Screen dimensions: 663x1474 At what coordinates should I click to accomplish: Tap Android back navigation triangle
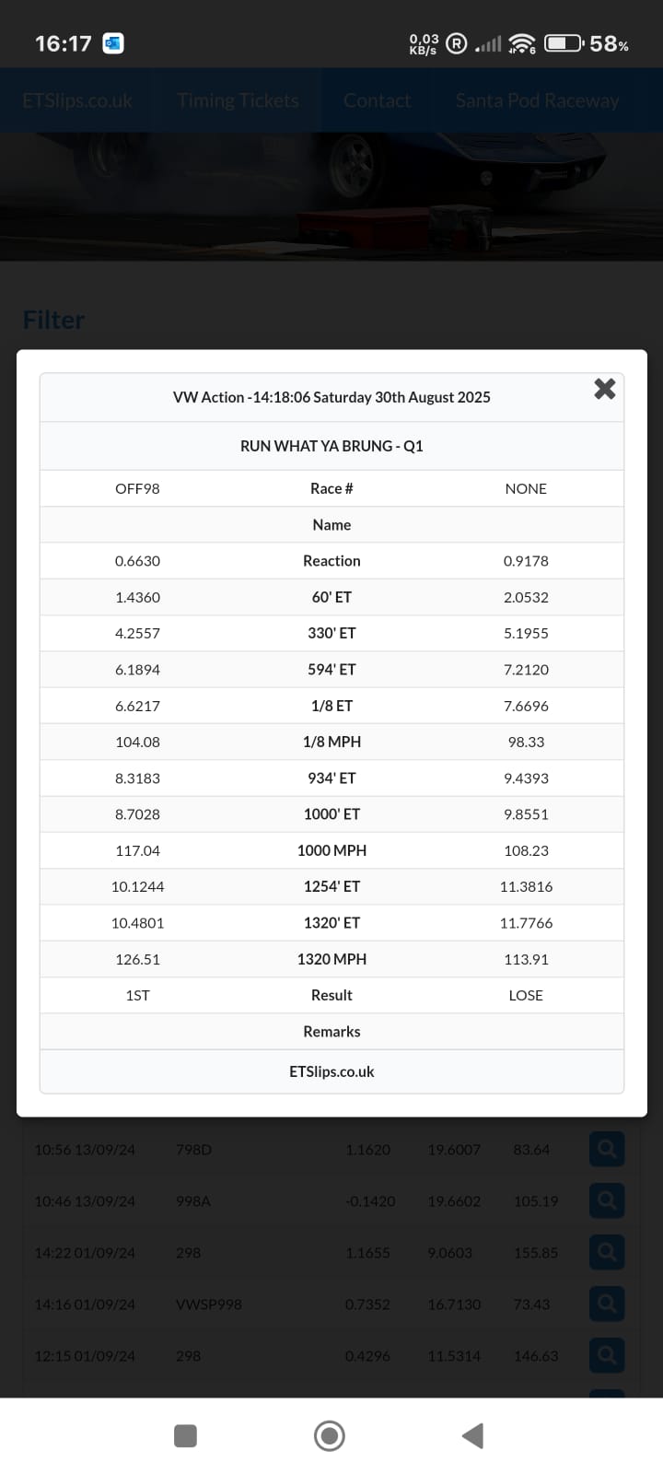[473, 1435]
